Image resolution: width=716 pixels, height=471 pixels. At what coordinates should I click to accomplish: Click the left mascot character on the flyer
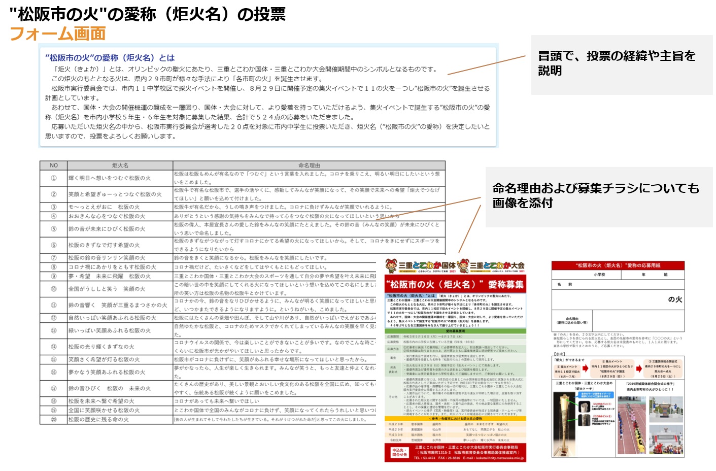tap(391, 265)
